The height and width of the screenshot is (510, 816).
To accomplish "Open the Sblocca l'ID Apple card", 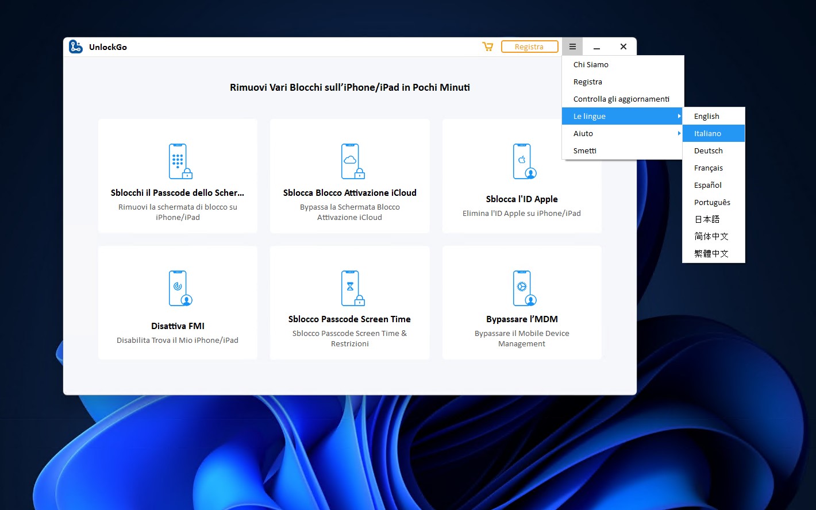I will pyautogui.click(x=522, y=176).
